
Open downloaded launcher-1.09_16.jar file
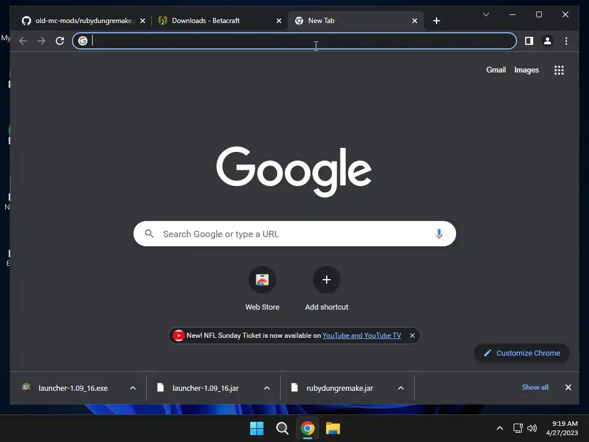click(205, 388)
